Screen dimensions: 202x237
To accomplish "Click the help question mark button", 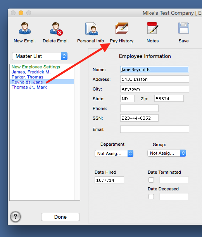I will coord(15,216).
